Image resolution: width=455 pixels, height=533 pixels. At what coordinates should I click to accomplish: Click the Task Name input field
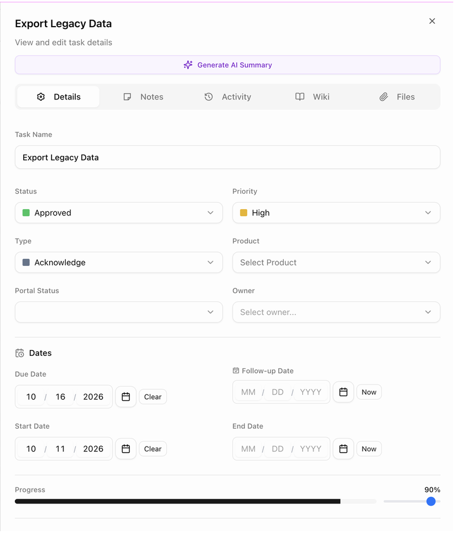click(x=227, y=158)
